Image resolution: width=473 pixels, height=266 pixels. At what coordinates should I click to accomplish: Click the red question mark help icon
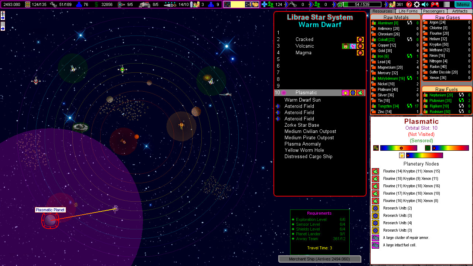[x=409, y=5]
